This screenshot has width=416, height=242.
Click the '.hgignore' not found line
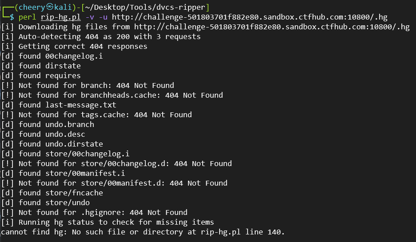[x=94, y=213]
